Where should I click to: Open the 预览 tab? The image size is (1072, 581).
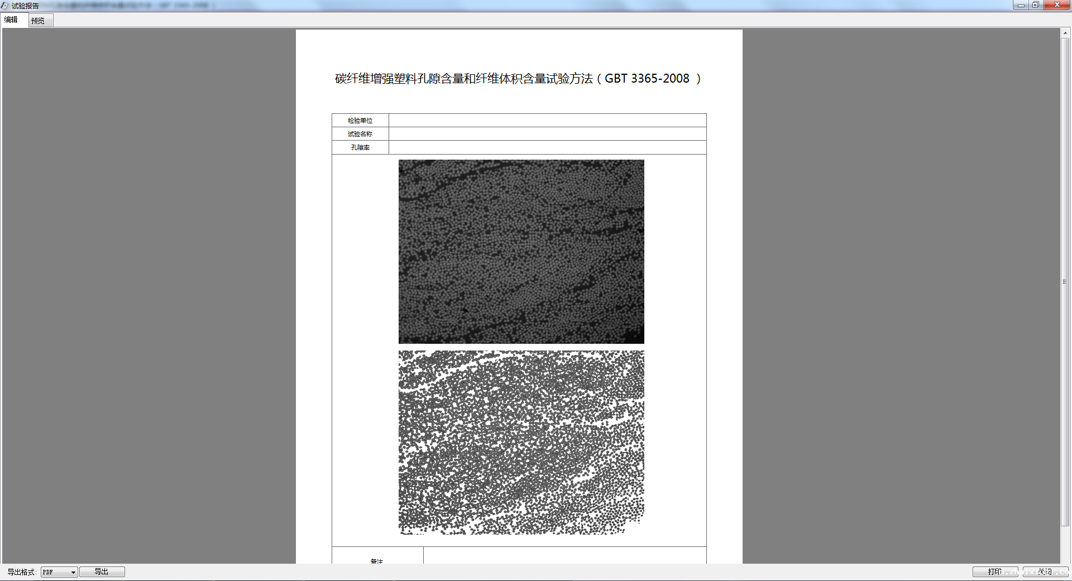tap(39, 21)
